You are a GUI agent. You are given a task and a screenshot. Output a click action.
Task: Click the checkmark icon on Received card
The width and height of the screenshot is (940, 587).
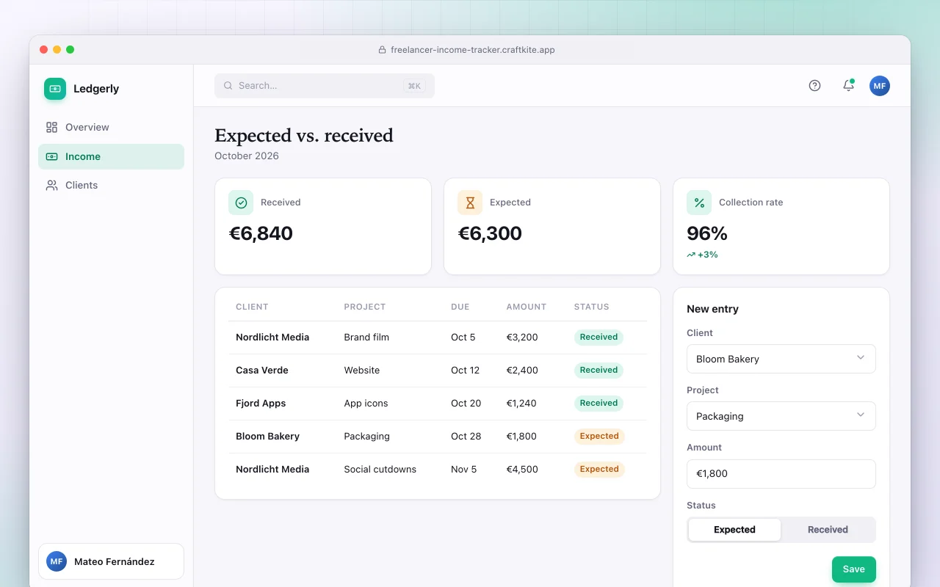241,203
